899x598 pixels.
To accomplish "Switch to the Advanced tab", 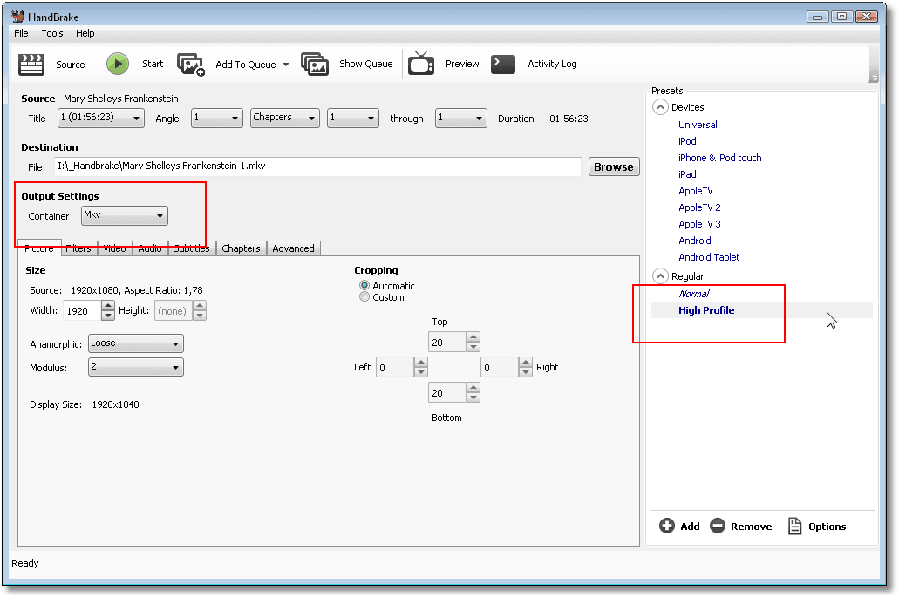I will click(x=294, y=248).
